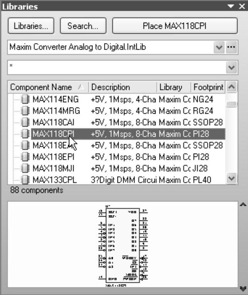Open the Libraries panel options triangle menu
This screenshot has height=295, width=248.
(x=231, y=6)
